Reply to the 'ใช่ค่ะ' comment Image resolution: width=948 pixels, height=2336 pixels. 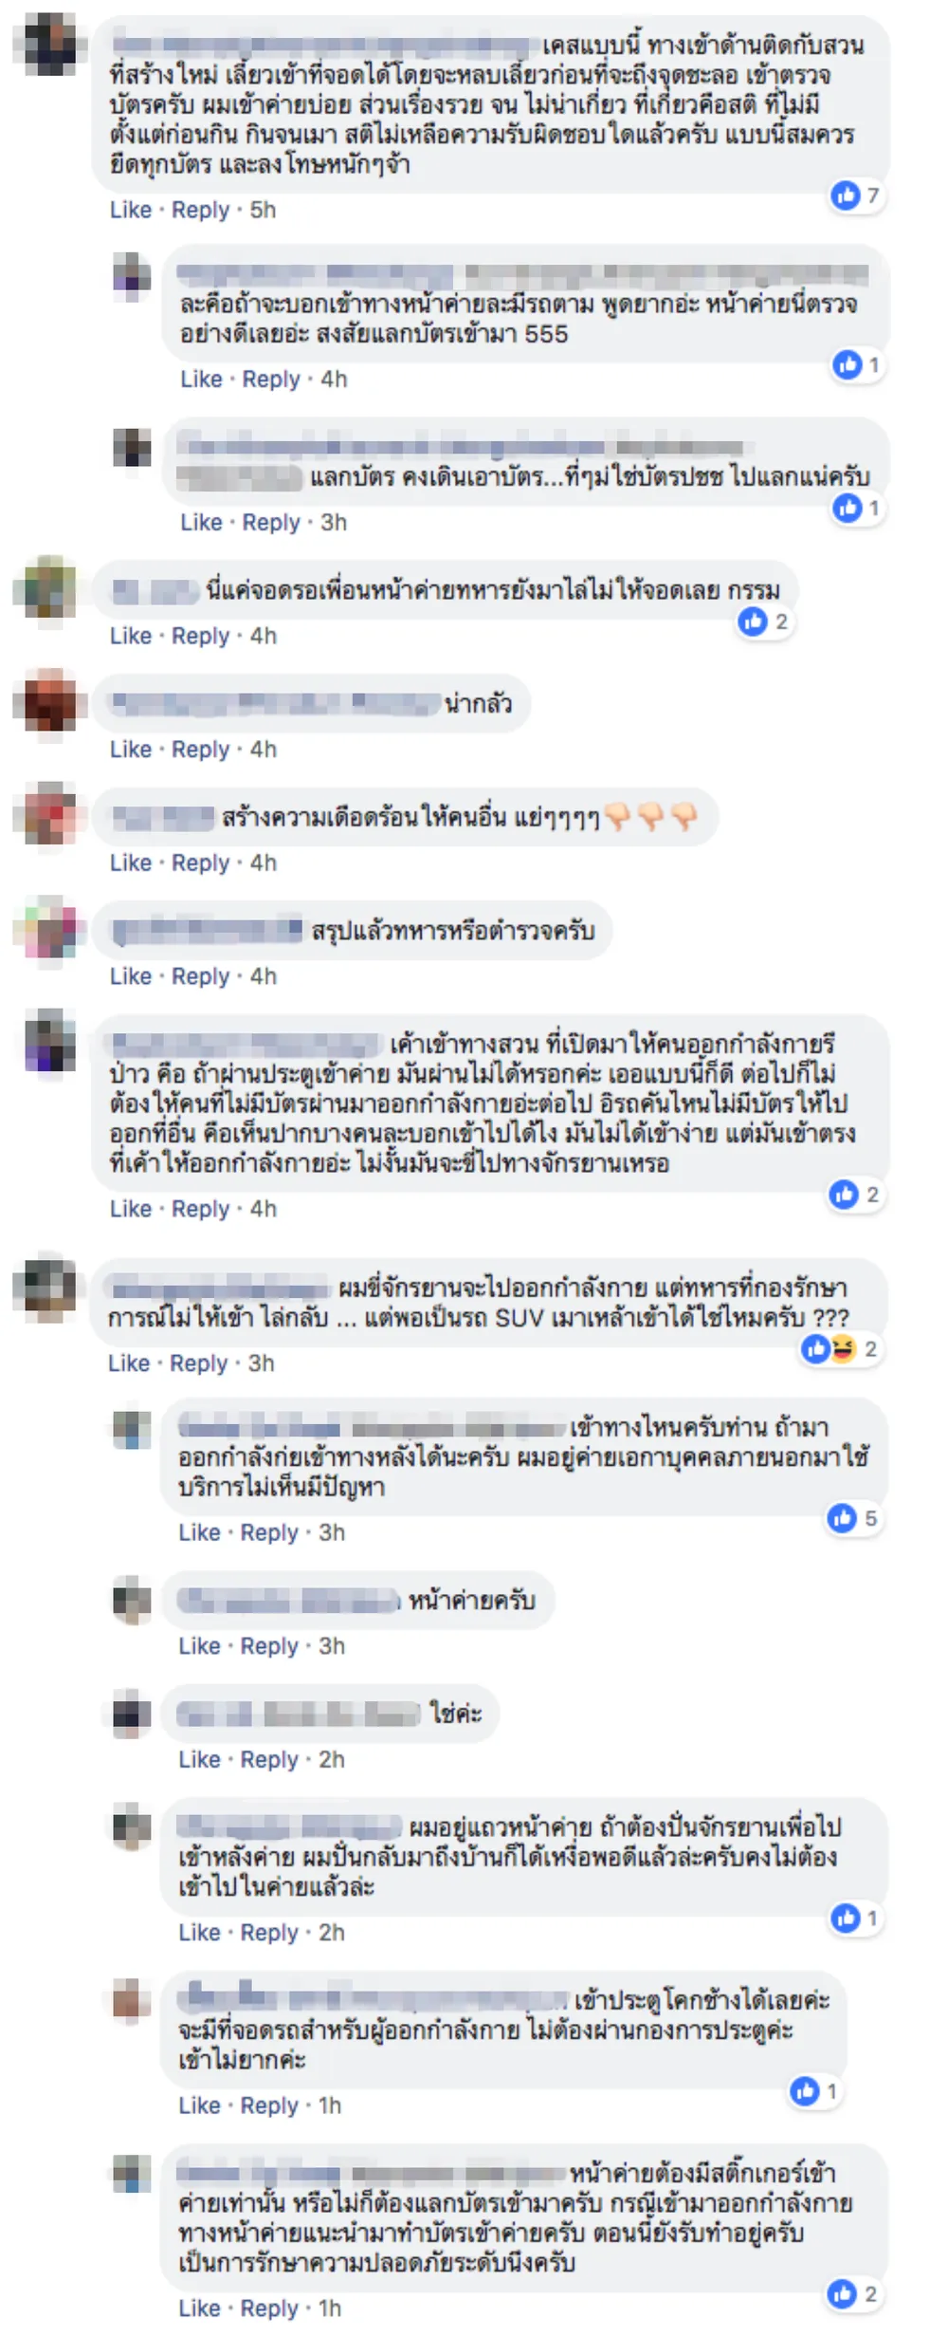270,1760
